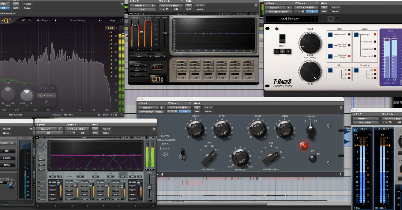Open the C6 plugin selector dropdown
The height and width of the screenshot is (210, 402).
(x=50, y=133)
